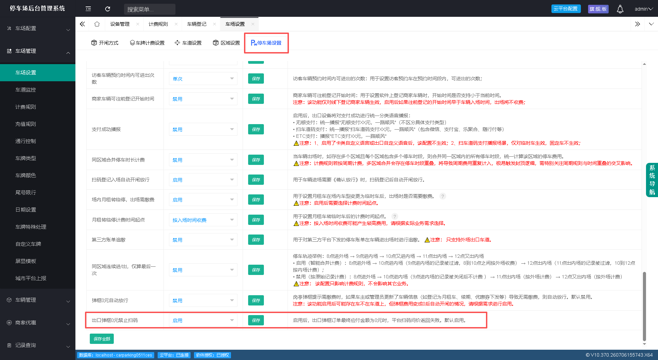Image resolution: width=658 pixels, height=360 pixels.
Task: Open notifications bell icon
Action: pyautogui.click(x=620, y=9)
